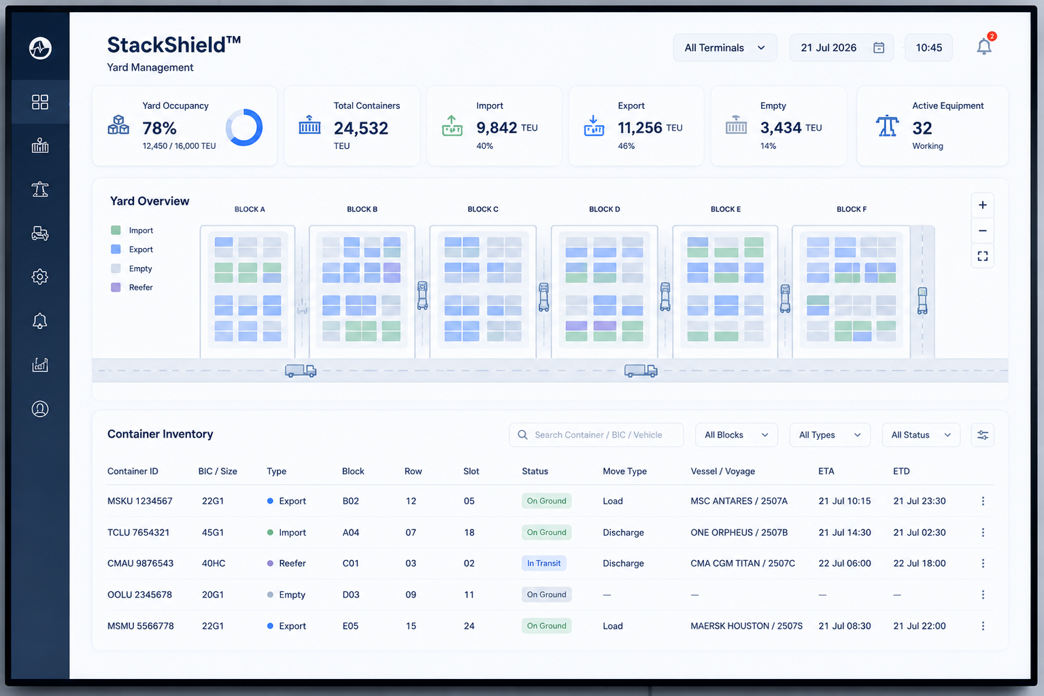Screen dimensions: 1044x696
Task: Click the calendar icon beside 21 Jul 2026
Action: [x=879, y=48]
